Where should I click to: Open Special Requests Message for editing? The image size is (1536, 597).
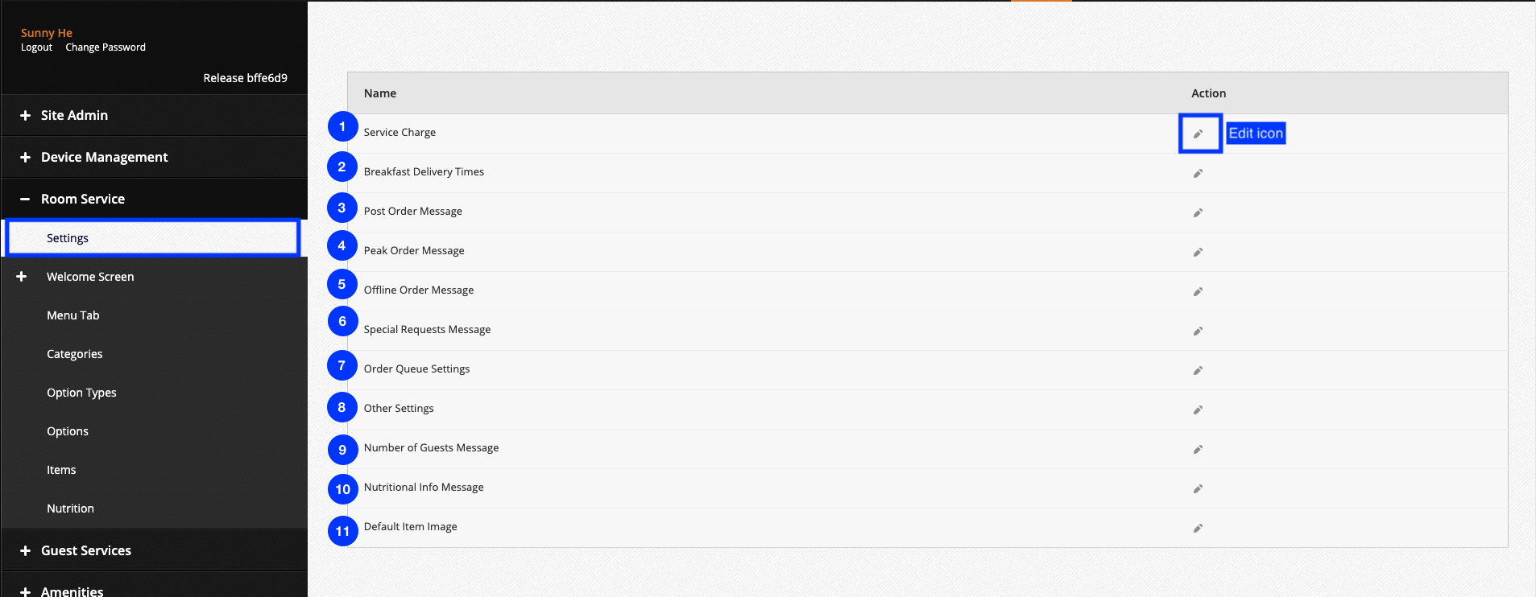pyautogui.click(x=1198, y=331)
